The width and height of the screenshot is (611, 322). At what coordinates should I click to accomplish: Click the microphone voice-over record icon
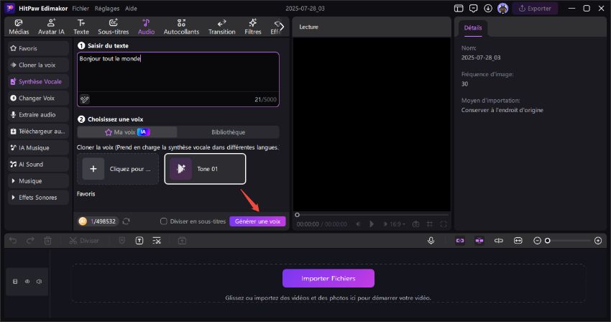[431, 241]
